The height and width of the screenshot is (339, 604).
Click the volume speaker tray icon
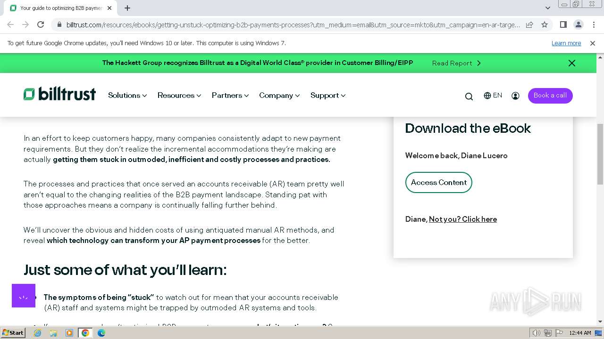pyautogui.click(x=537, y=333)
